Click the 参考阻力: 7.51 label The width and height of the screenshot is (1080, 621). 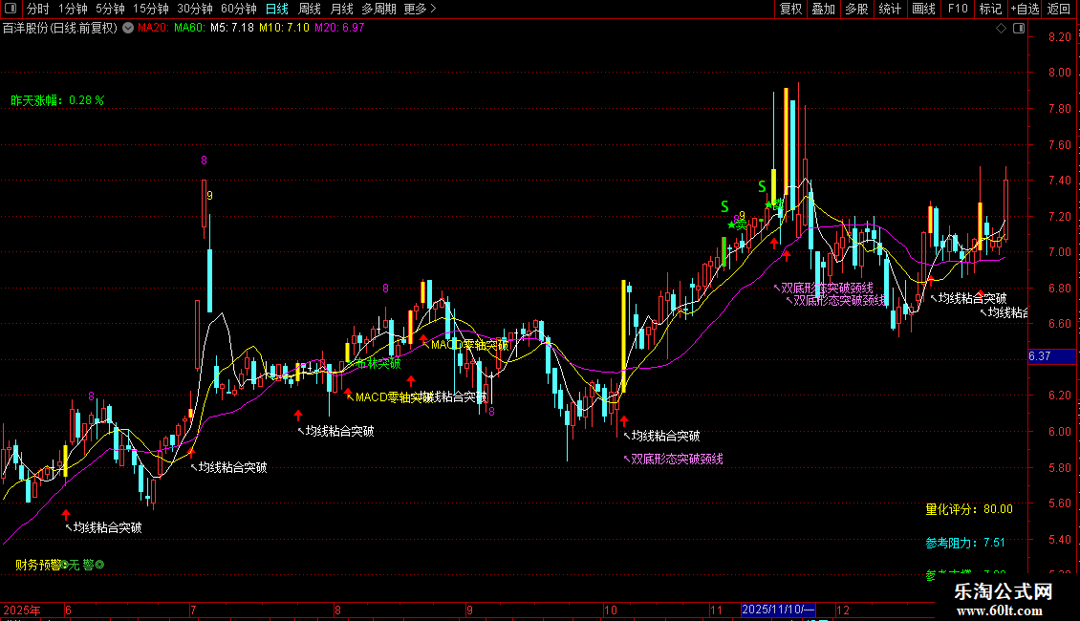pyautogui.click(x=965, y=544)
